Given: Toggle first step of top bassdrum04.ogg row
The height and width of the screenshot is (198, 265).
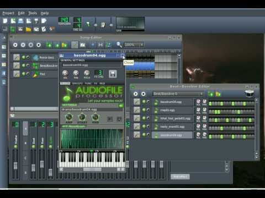Looking at the screenshot, I should click(210, 104).
